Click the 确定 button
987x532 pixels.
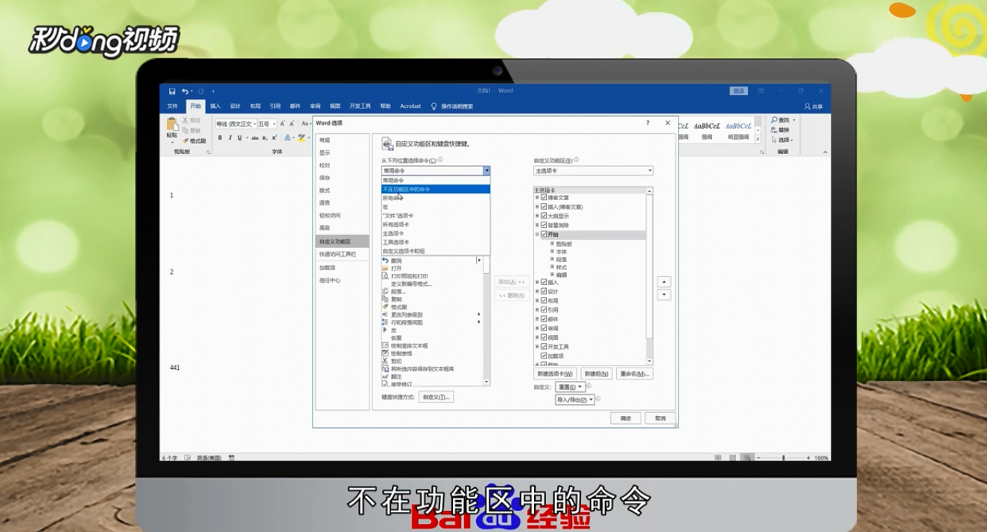(x=626, y=418)
